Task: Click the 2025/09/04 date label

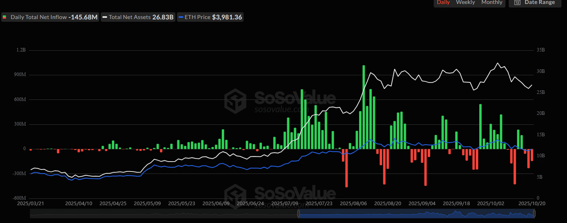Action: coord(422,204)
